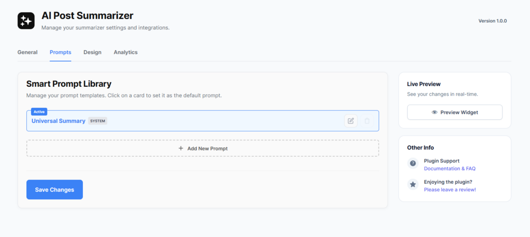Viewport: 530px width, 237px height.
Task: Click the Version 1.0.0 label
Action: (492, 21)
